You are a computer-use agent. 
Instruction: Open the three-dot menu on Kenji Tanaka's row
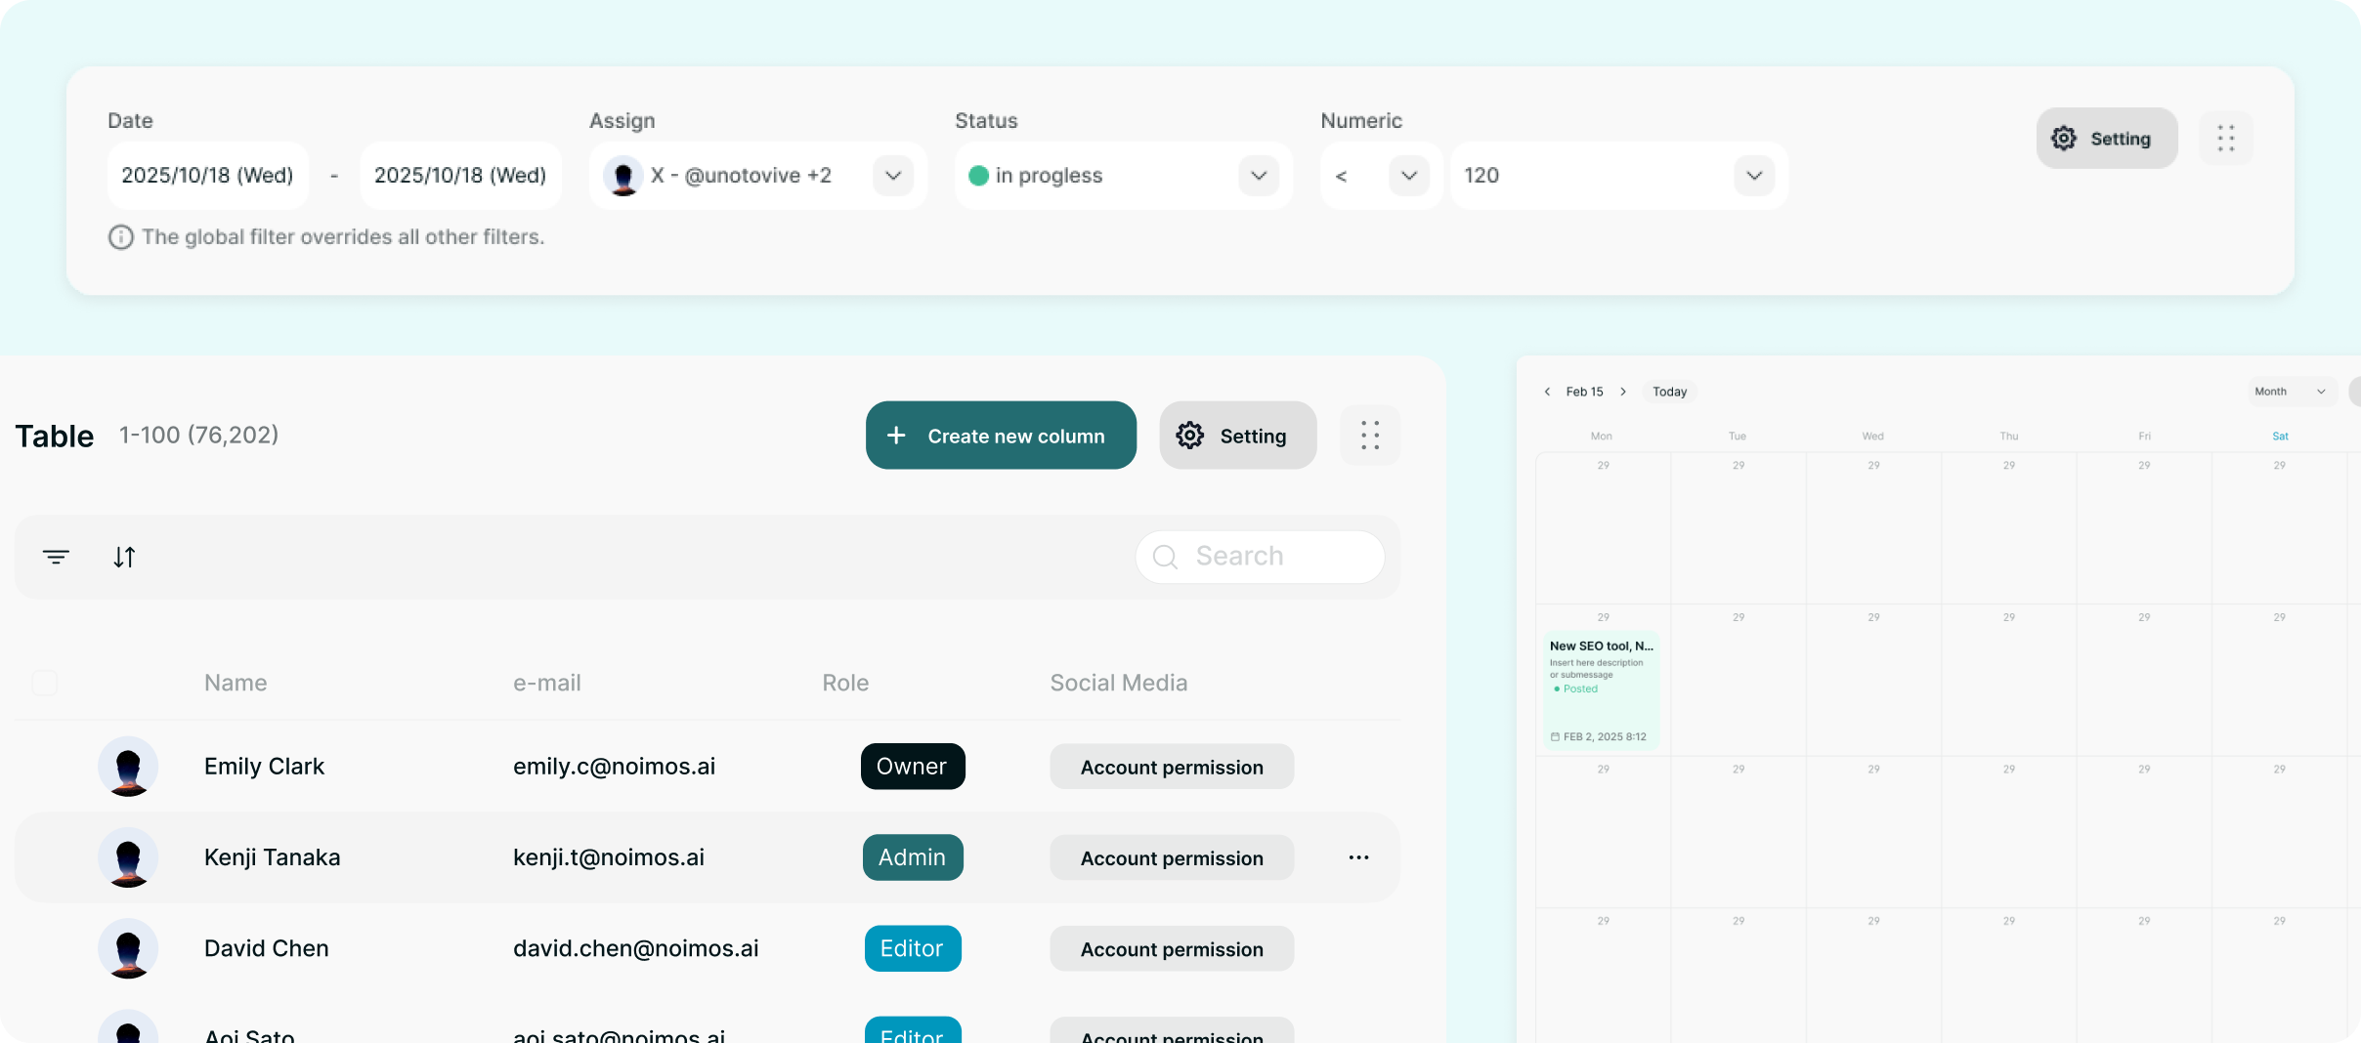(1358, 857)
